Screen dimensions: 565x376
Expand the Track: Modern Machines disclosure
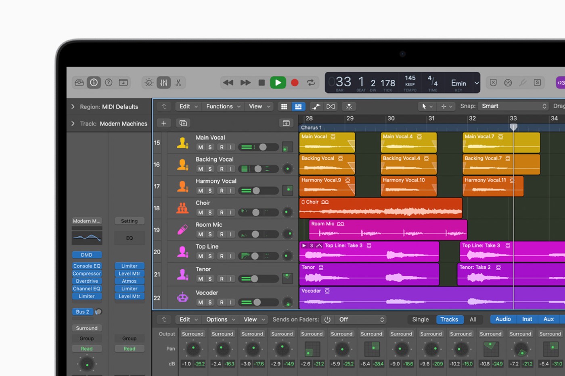(x=73, y=123)
